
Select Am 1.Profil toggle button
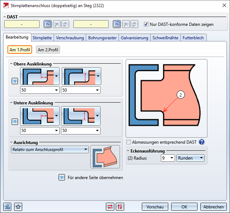click(x=20, y=50)
